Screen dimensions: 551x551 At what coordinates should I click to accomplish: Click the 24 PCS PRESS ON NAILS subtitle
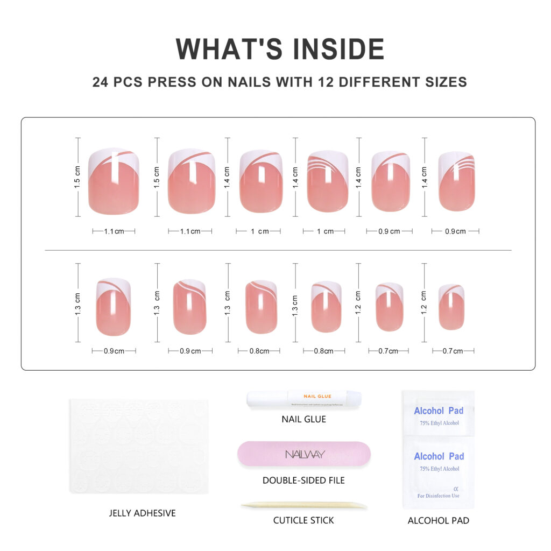(x=279, y=82)
